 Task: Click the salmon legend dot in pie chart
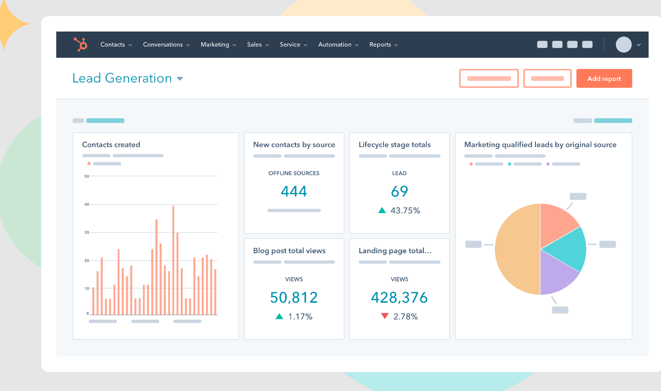click(471, 164)
